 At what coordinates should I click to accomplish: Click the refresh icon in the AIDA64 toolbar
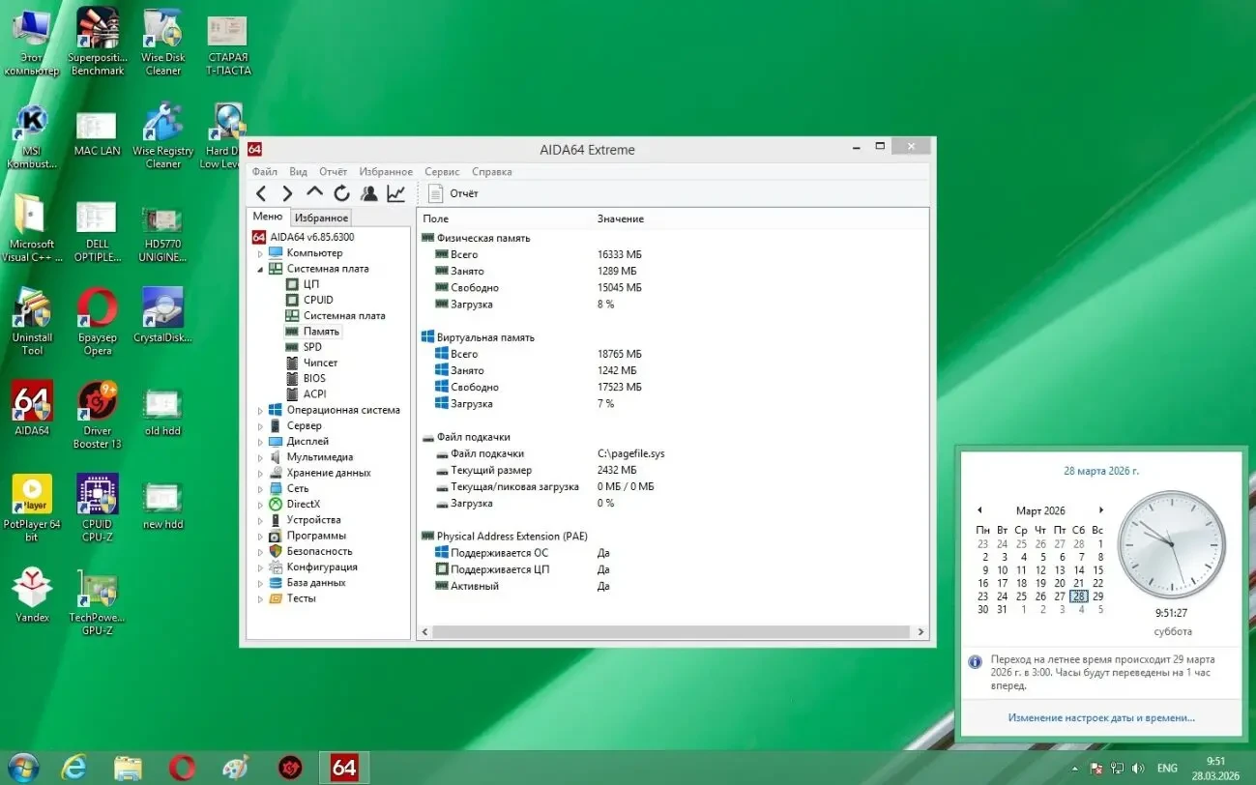click(340, 192)
